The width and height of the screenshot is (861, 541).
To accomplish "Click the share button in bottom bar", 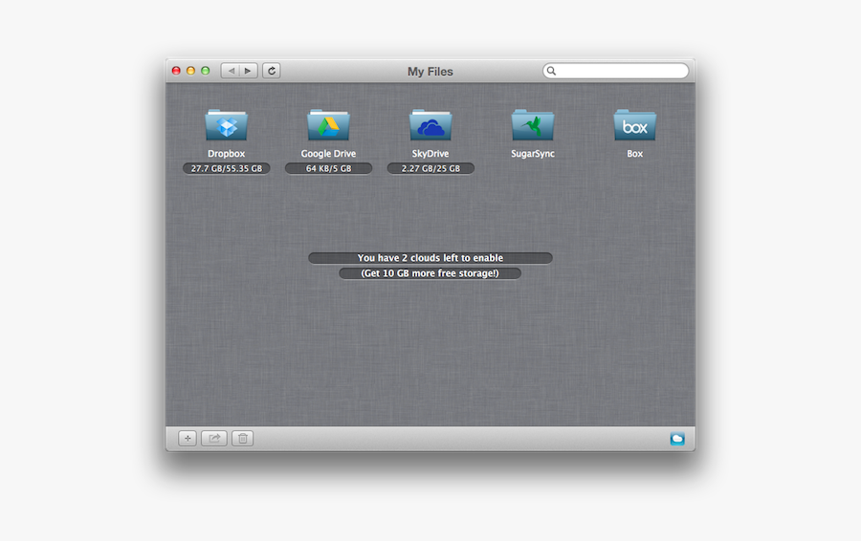I will click(x=214, y=439).
